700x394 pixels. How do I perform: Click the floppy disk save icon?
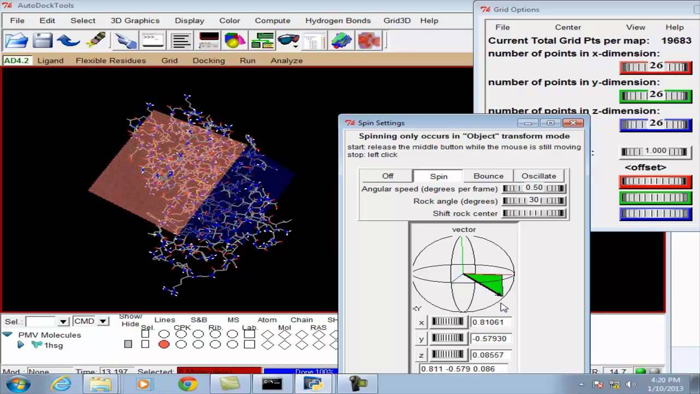pyautogui.click(x=42, y=40)
